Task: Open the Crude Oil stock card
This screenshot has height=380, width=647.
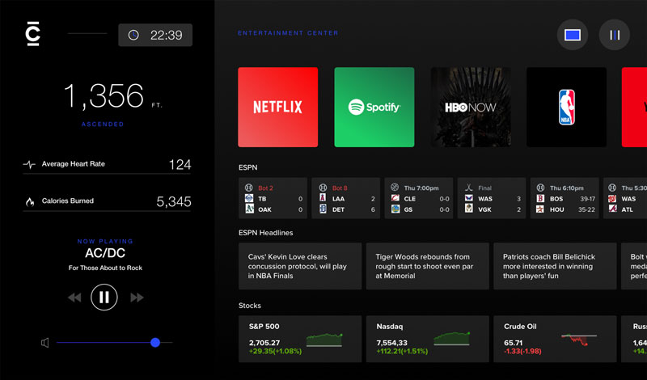Action: (x=554, y=339)
